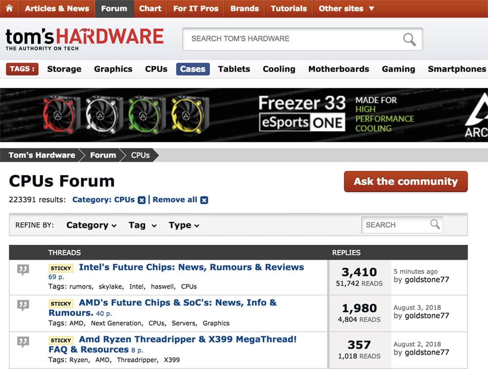
Task: Click the skylake tag on the Intel thread
Action: [x=110, y=287]
